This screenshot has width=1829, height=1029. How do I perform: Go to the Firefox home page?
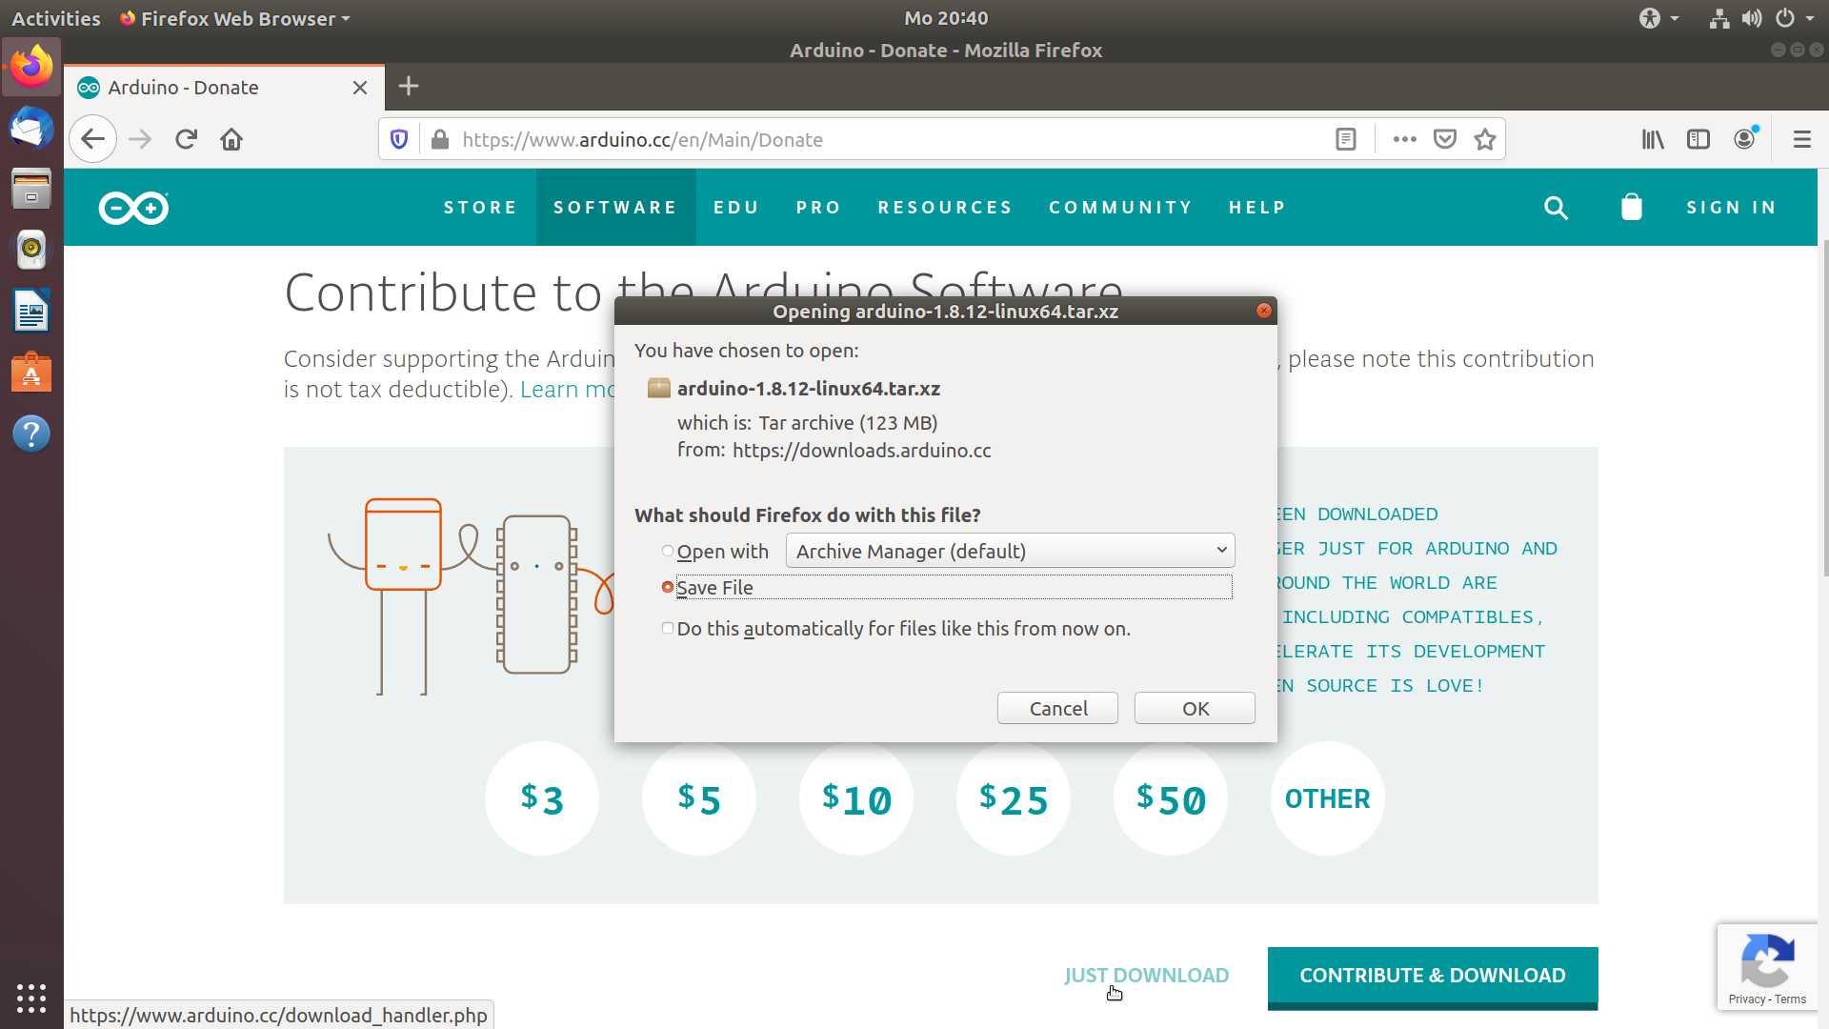231,139
